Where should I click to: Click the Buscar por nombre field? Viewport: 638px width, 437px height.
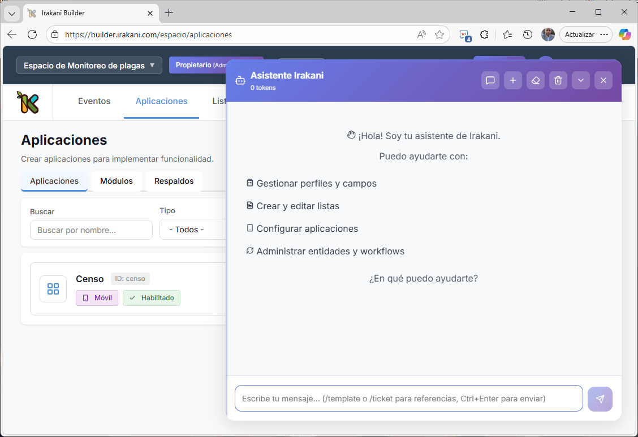pyautogui.click(x=91, y=230)
